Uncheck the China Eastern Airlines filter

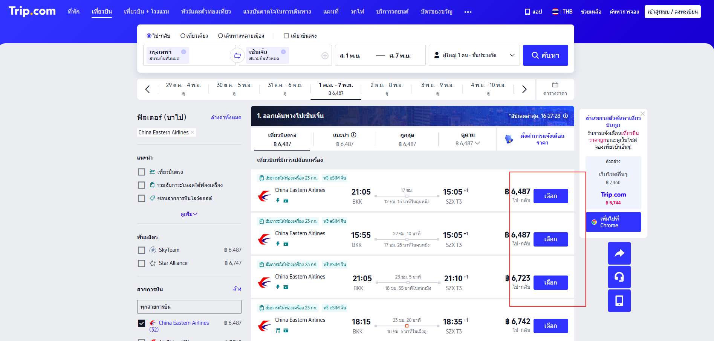pyautogui.click(x=142, y=323)
